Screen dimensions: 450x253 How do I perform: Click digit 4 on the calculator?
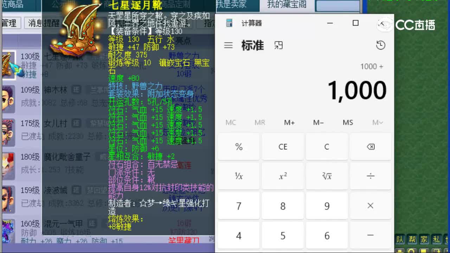(x=239, y=235)
